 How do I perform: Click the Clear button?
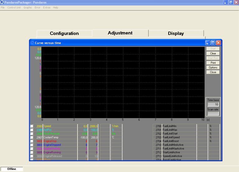click(x=213, y=53)
